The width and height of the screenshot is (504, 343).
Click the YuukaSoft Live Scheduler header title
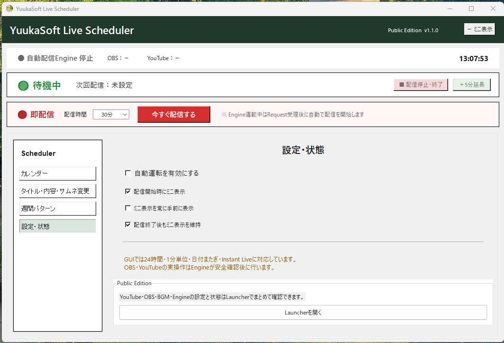[x=72, y=30]
